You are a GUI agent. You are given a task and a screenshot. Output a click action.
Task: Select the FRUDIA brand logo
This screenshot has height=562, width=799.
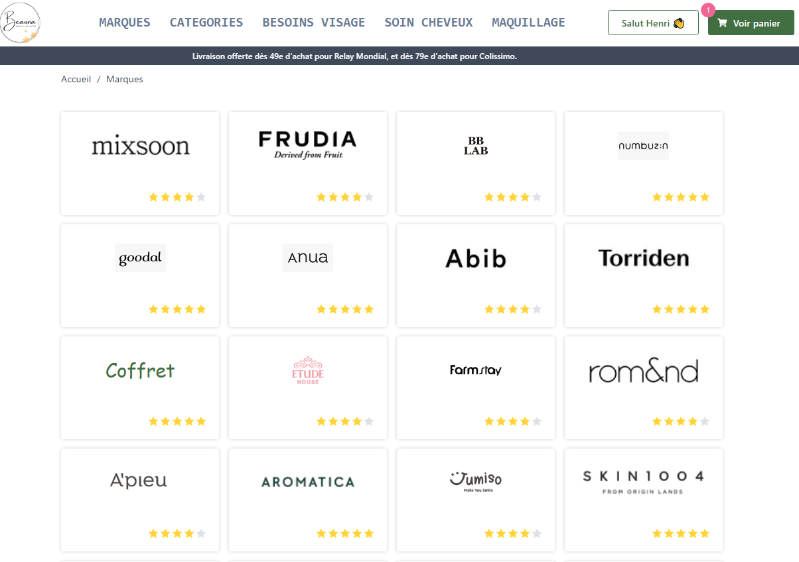coord(308,145)
